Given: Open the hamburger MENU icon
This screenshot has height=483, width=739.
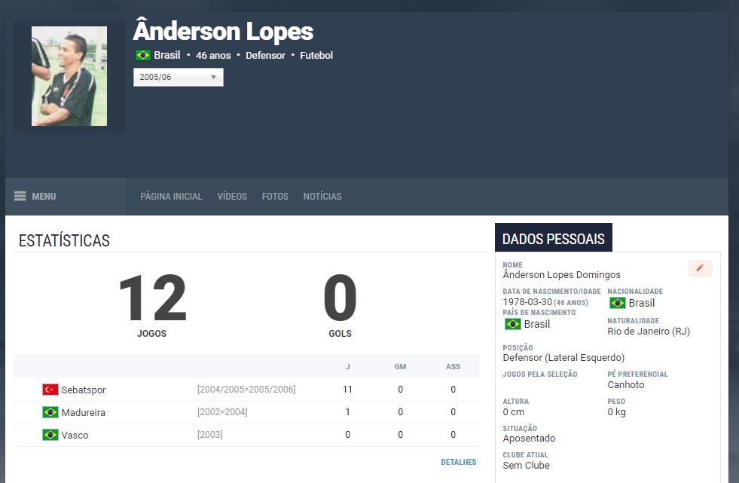Looking at the screenshot, I should click(20, 197).
